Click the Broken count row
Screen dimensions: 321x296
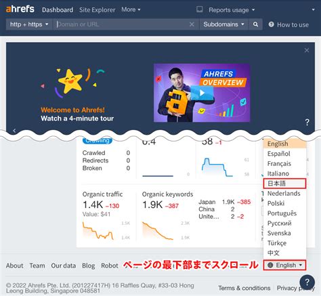(x=106, y=168)
